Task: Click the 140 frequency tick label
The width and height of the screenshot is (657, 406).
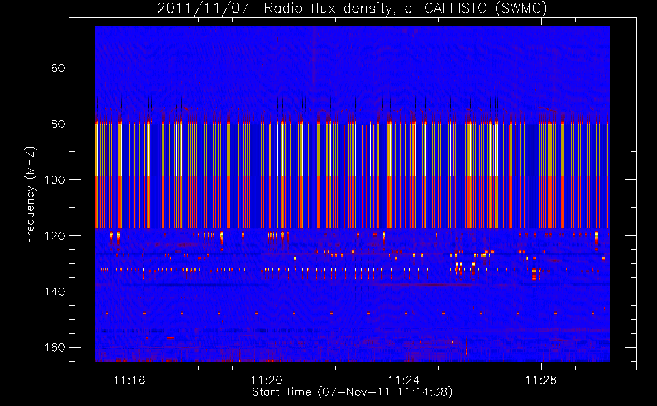Action: [x=55, y=292]
